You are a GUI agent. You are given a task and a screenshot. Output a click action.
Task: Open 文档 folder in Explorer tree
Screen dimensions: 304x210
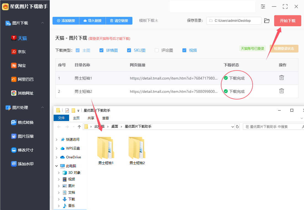[x=69, y=193]
